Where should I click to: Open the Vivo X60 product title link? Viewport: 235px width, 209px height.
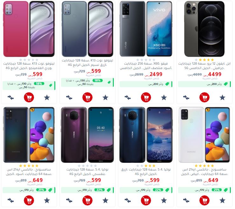pyautogui.click(x=146, y=66)
